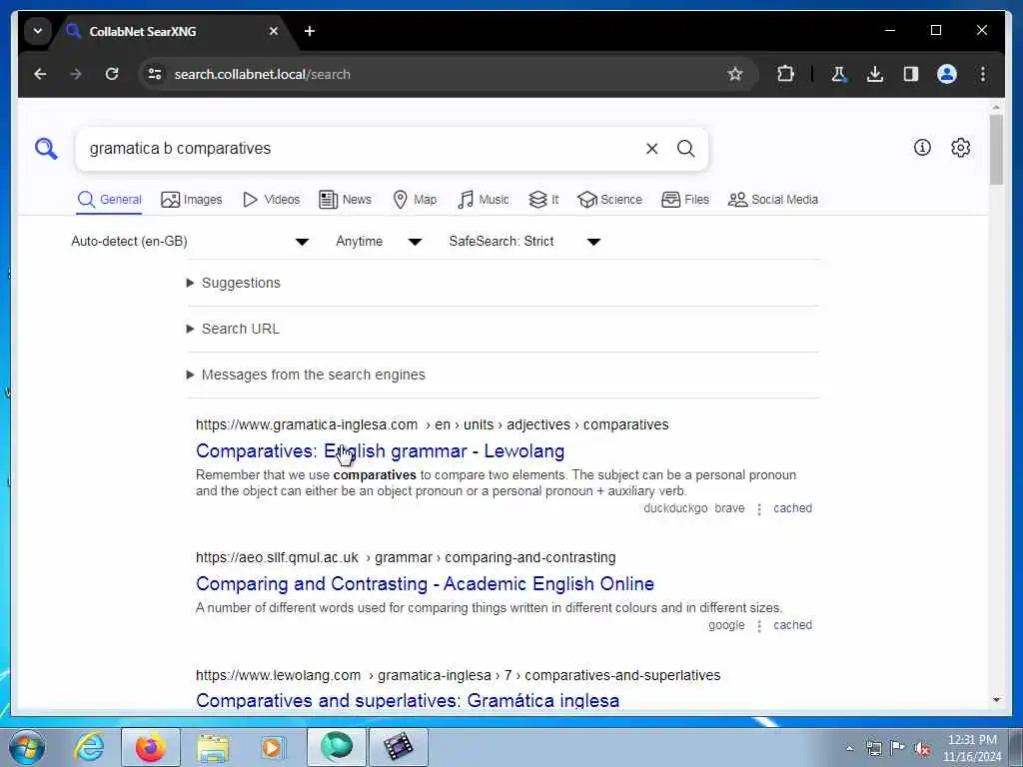Open a new browser tab
Screen dimensions: 1023x767
point(310,31)
